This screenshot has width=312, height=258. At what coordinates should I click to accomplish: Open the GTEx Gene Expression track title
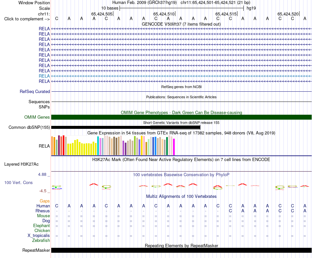point(181,133)
